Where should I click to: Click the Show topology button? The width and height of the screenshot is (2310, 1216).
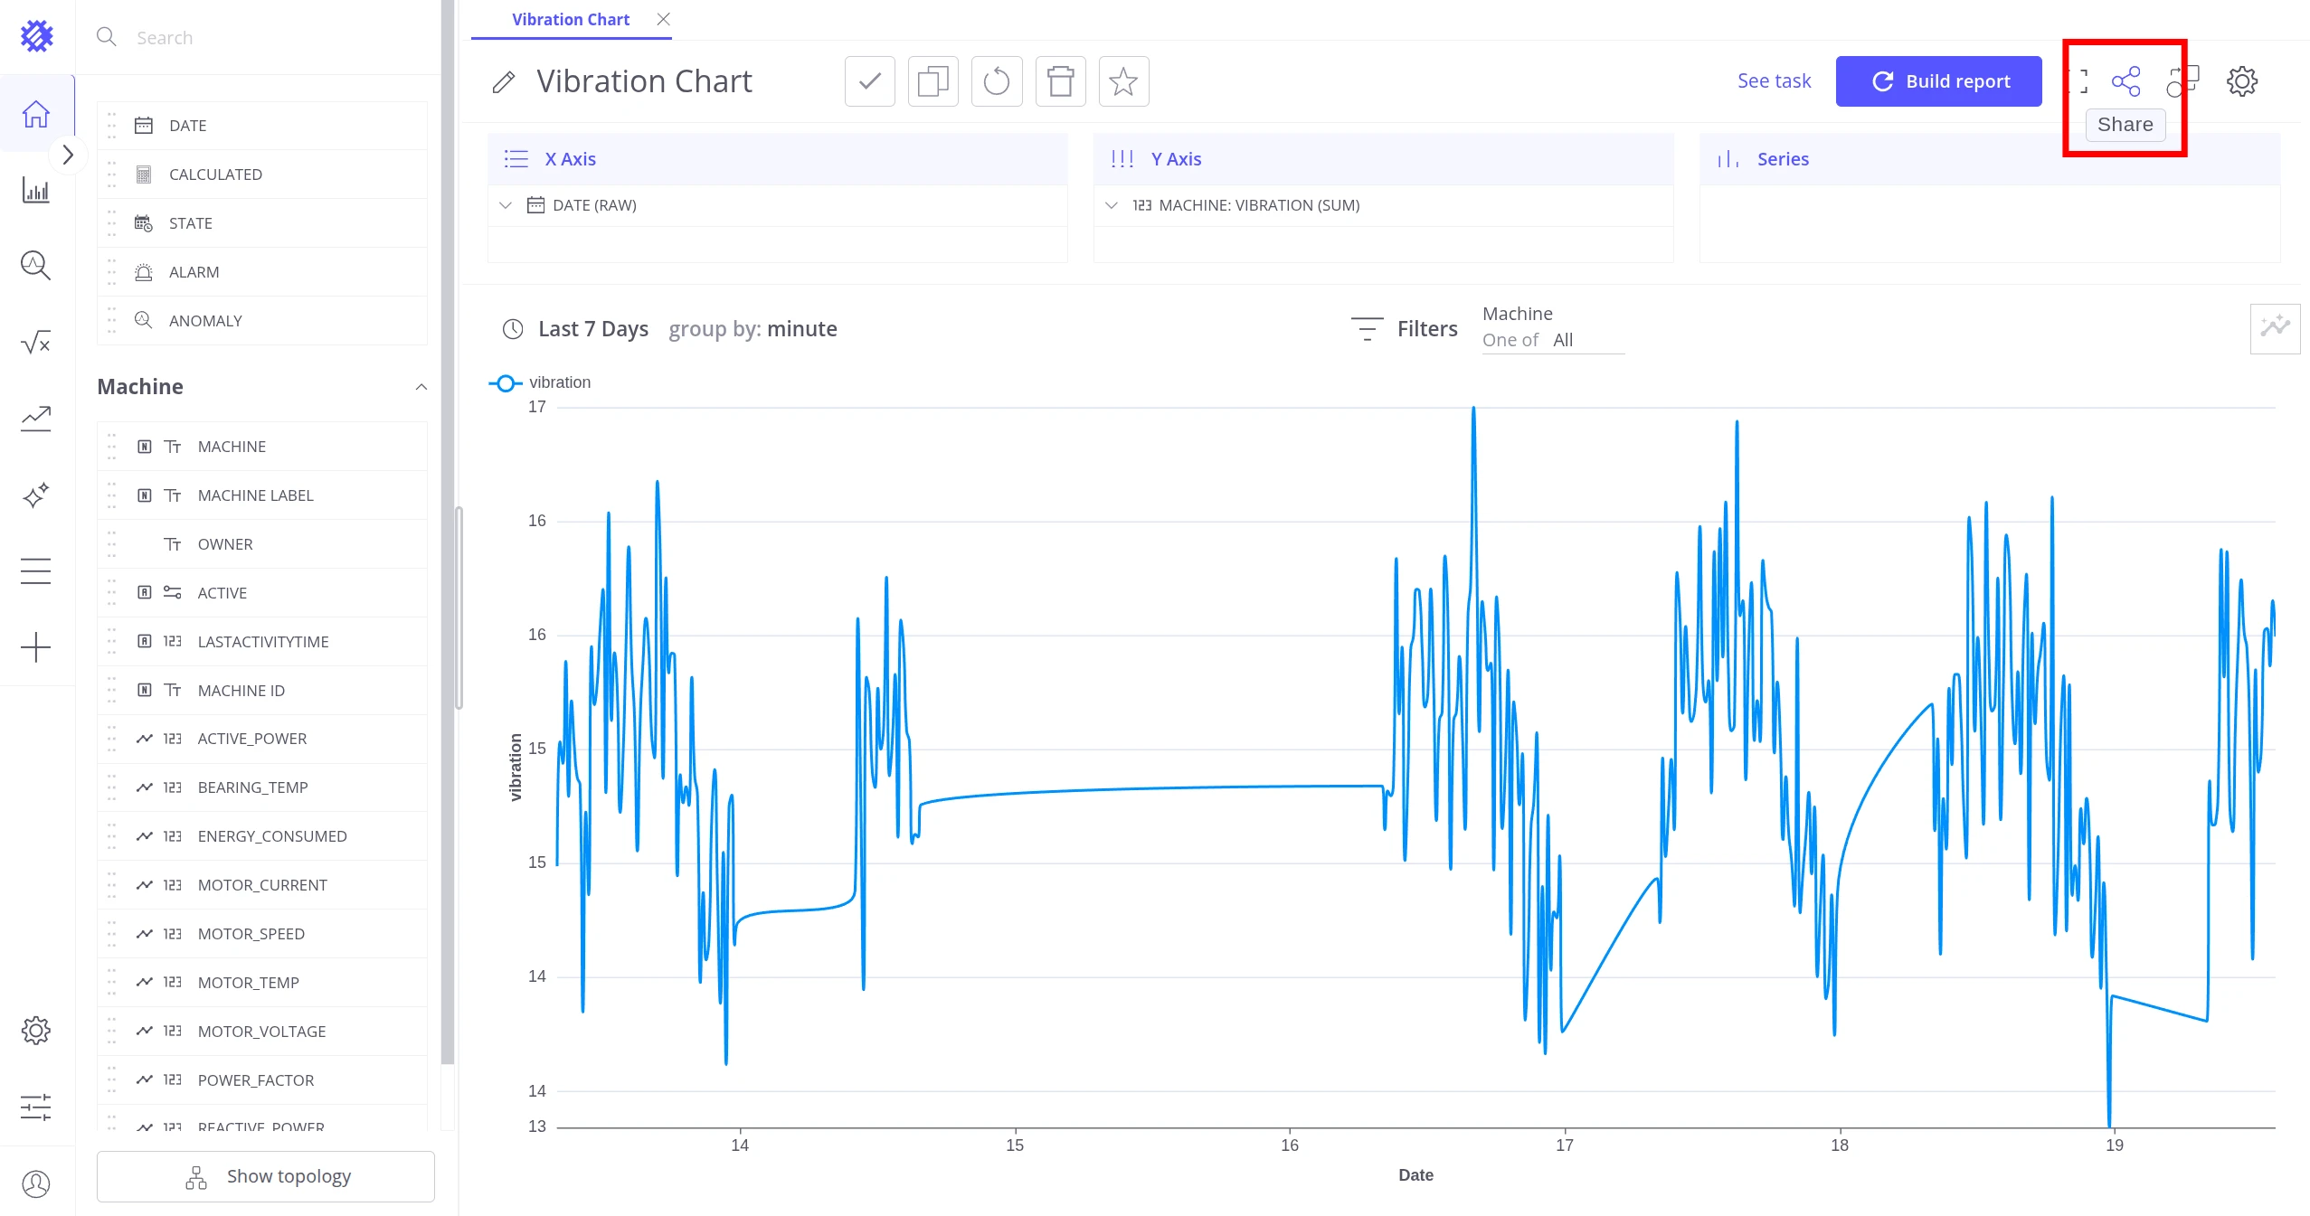tap(265, 1176)
